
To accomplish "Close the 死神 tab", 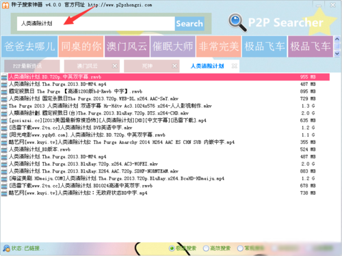I will pos(174,66).
